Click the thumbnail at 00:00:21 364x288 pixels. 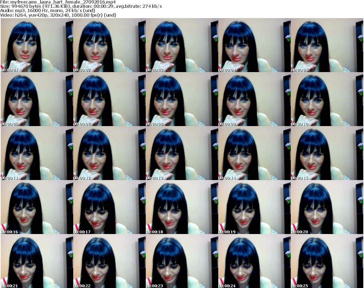click(37, 261)
